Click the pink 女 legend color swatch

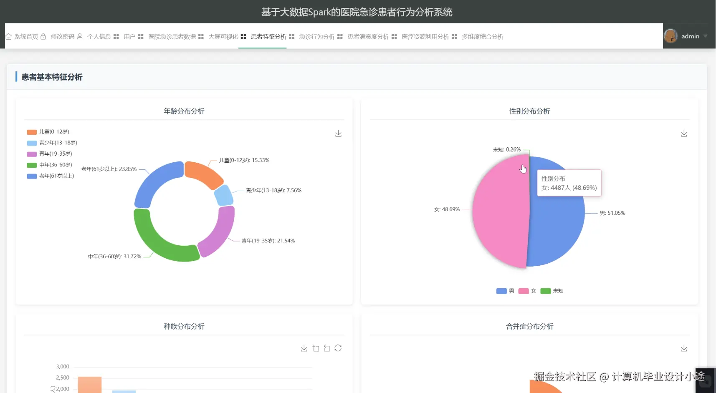[x=523, y=291]
